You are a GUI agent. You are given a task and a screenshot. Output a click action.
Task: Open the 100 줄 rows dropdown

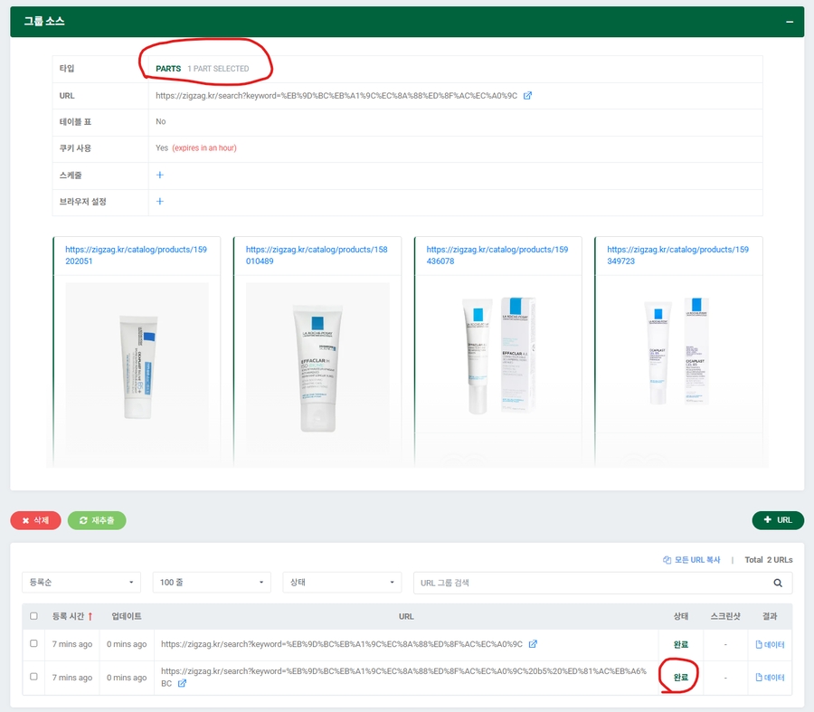coord(212,583)
